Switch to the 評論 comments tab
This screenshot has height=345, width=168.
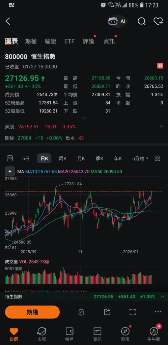point(88,41)
